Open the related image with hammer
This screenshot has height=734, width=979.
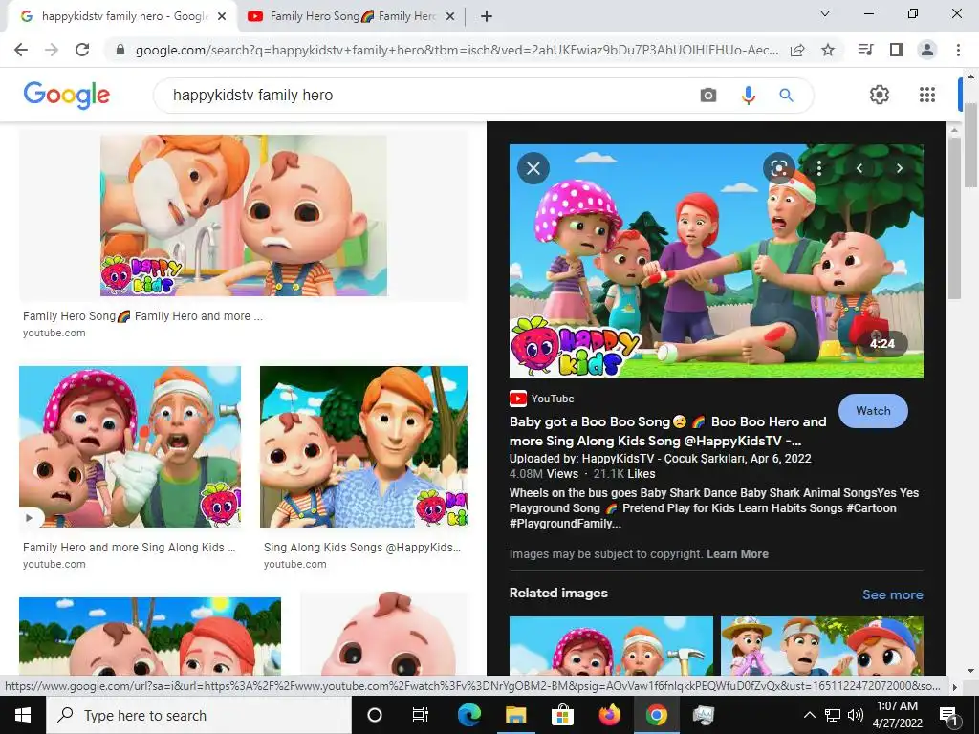[611, 645]
